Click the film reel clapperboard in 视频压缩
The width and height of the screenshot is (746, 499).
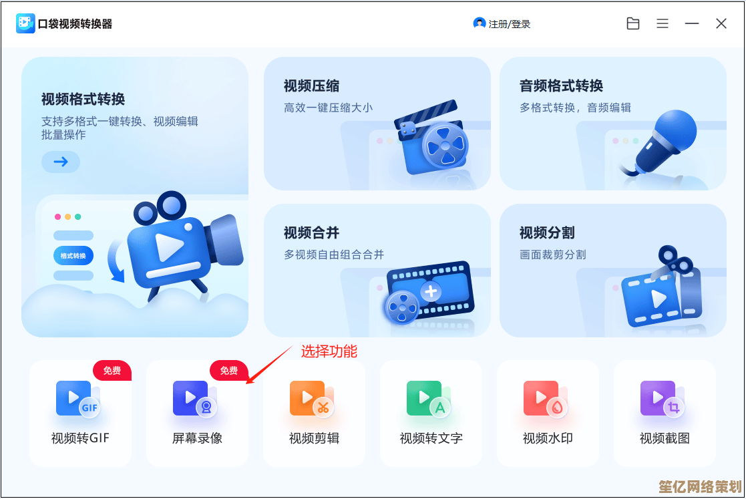click(x=431, y=138)
